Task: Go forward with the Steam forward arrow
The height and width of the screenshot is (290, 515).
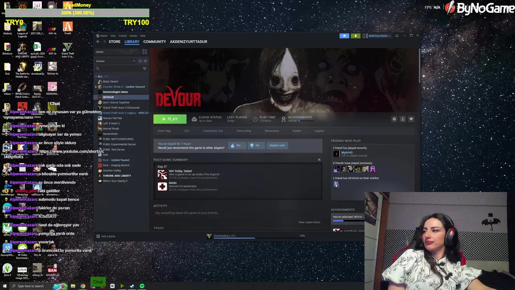Action: [104, 41]
